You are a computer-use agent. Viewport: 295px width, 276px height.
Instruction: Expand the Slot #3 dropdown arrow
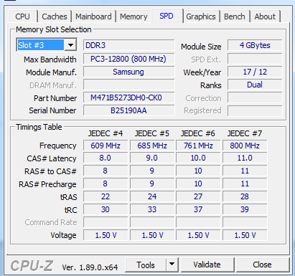point(70,44)
